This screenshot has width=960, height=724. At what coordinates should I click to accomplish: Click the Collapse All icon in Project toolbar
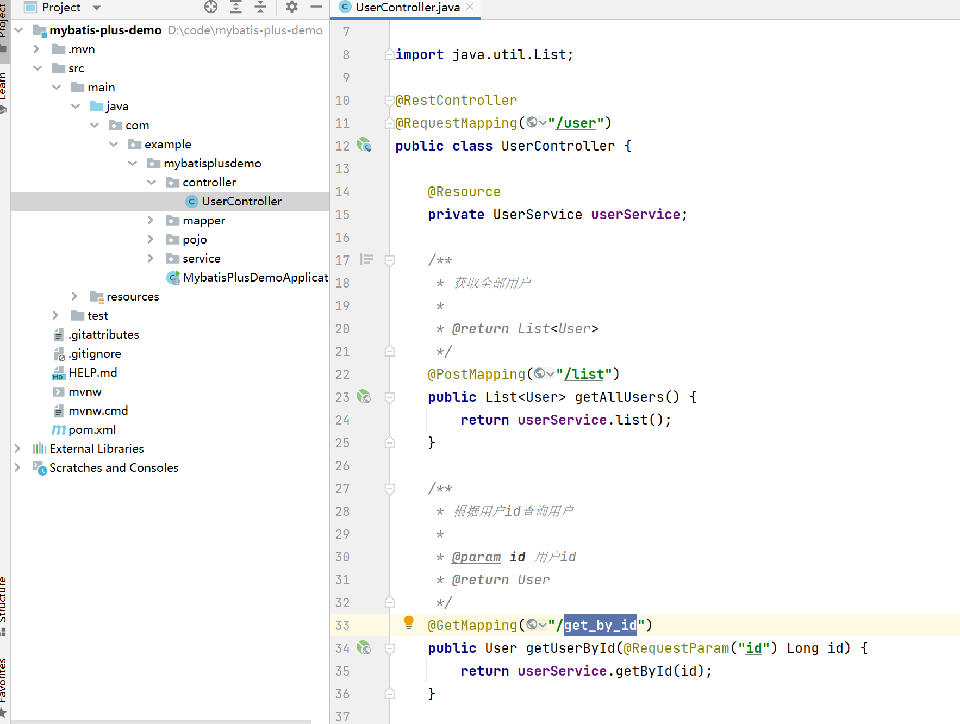260,7
